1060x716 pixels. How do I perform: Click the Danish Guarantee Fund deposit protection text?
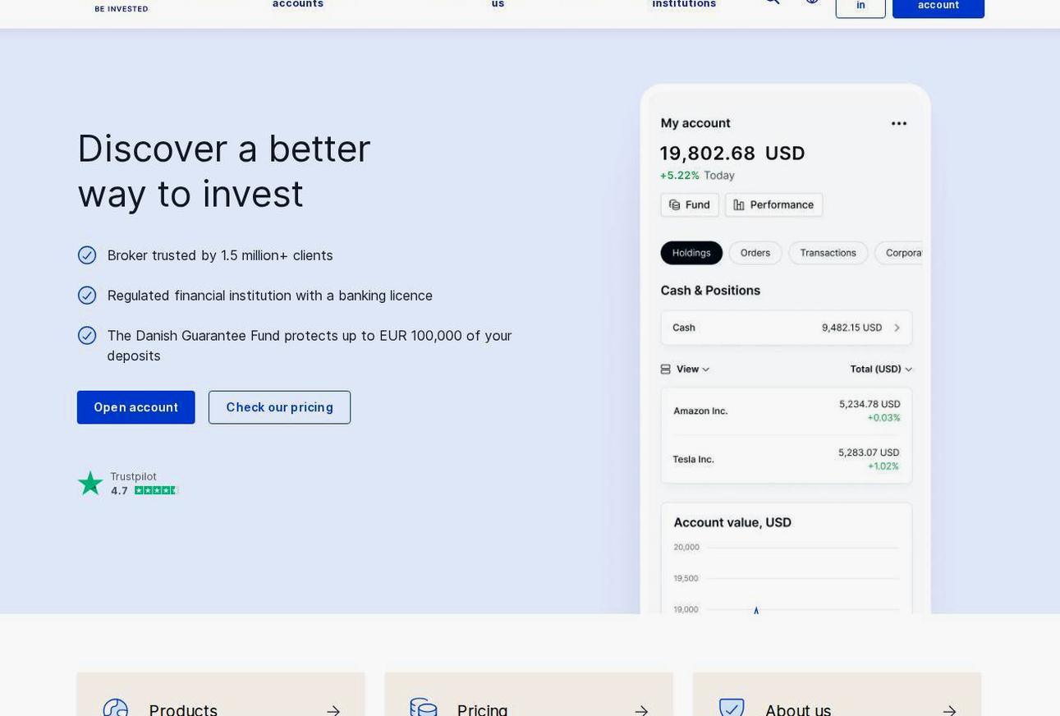click(x=310, y=346)
